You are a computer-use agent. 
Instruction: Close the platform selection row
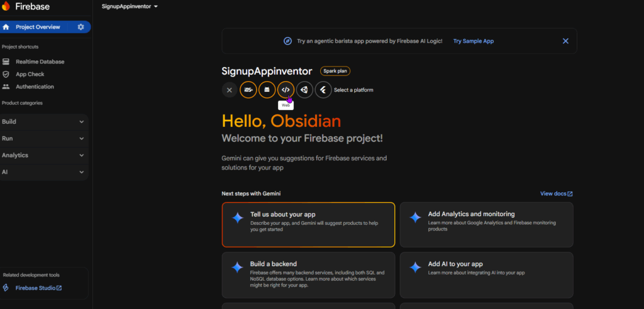coord(230,90)
